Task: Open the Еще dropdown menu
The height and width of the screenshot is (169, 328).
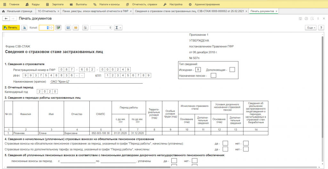Action: [311, 28]
